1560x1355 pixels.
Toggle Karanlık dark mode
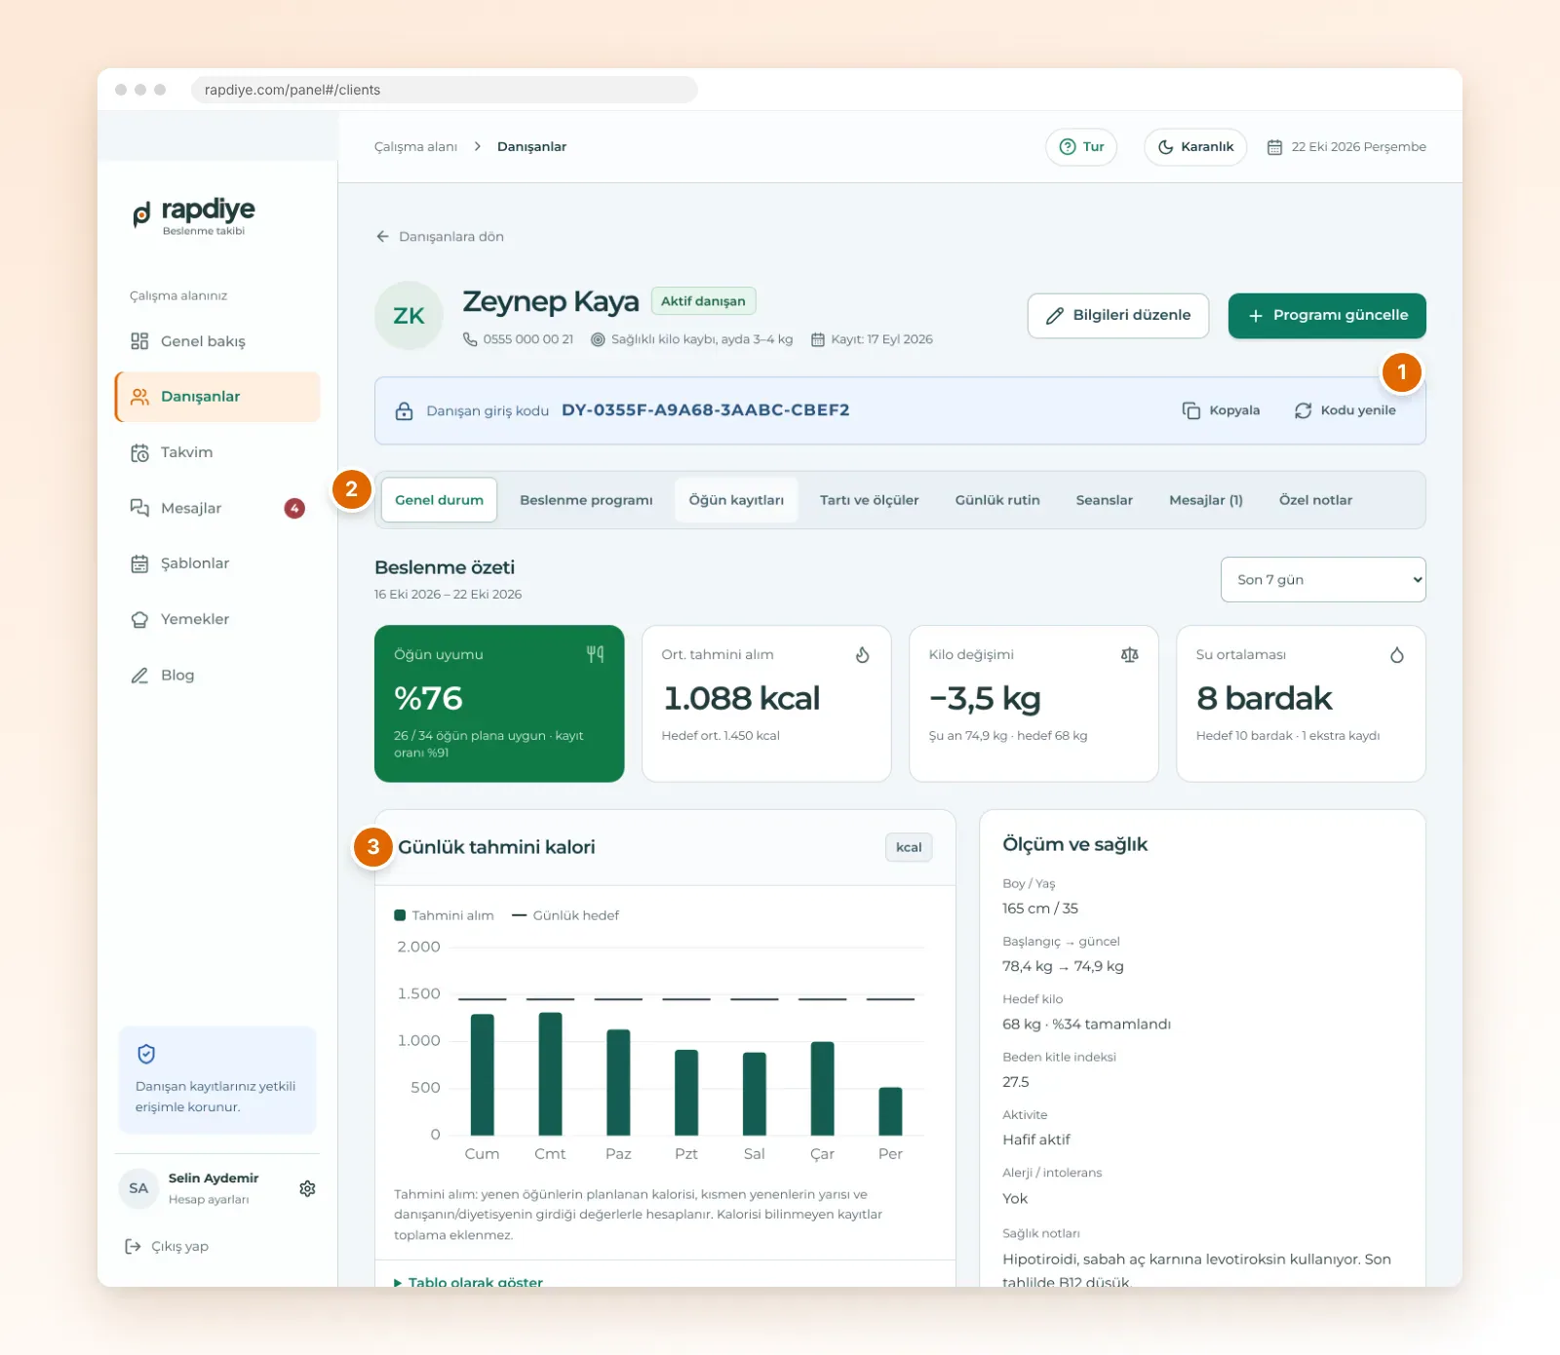[1195, 147]
